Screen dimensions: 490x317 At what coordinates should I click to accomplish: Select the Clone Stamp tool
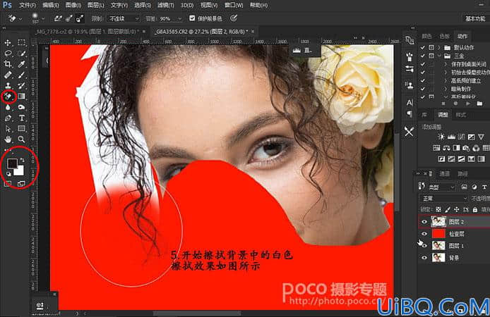point(8,86)
